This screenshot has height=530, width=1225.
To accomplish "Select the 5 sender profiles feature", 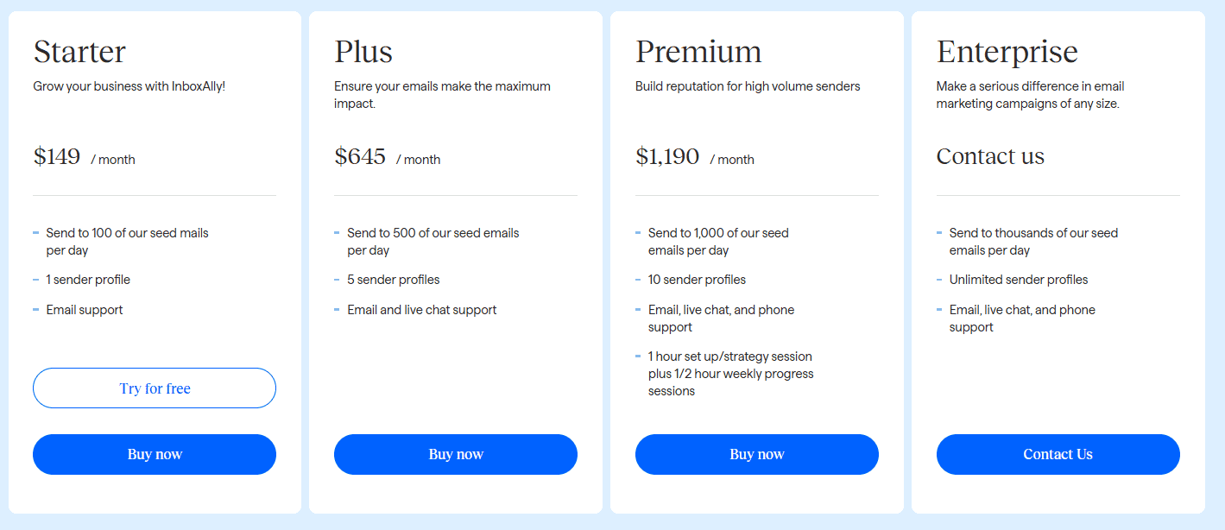I will (x=394, y=280).
